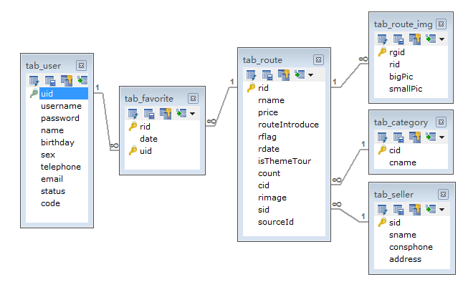Viewport: 468px width, 282px height.
Task: Click view data icon in tab_user
Action: (82, 80)
